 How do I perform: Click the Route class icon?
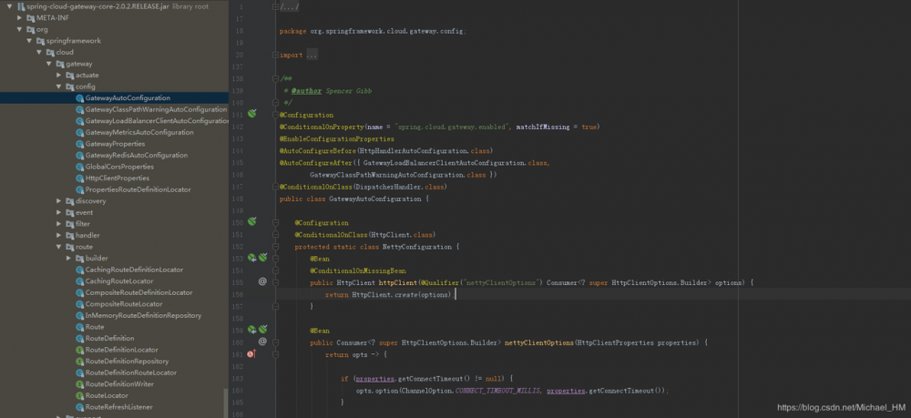pos(80,327)
